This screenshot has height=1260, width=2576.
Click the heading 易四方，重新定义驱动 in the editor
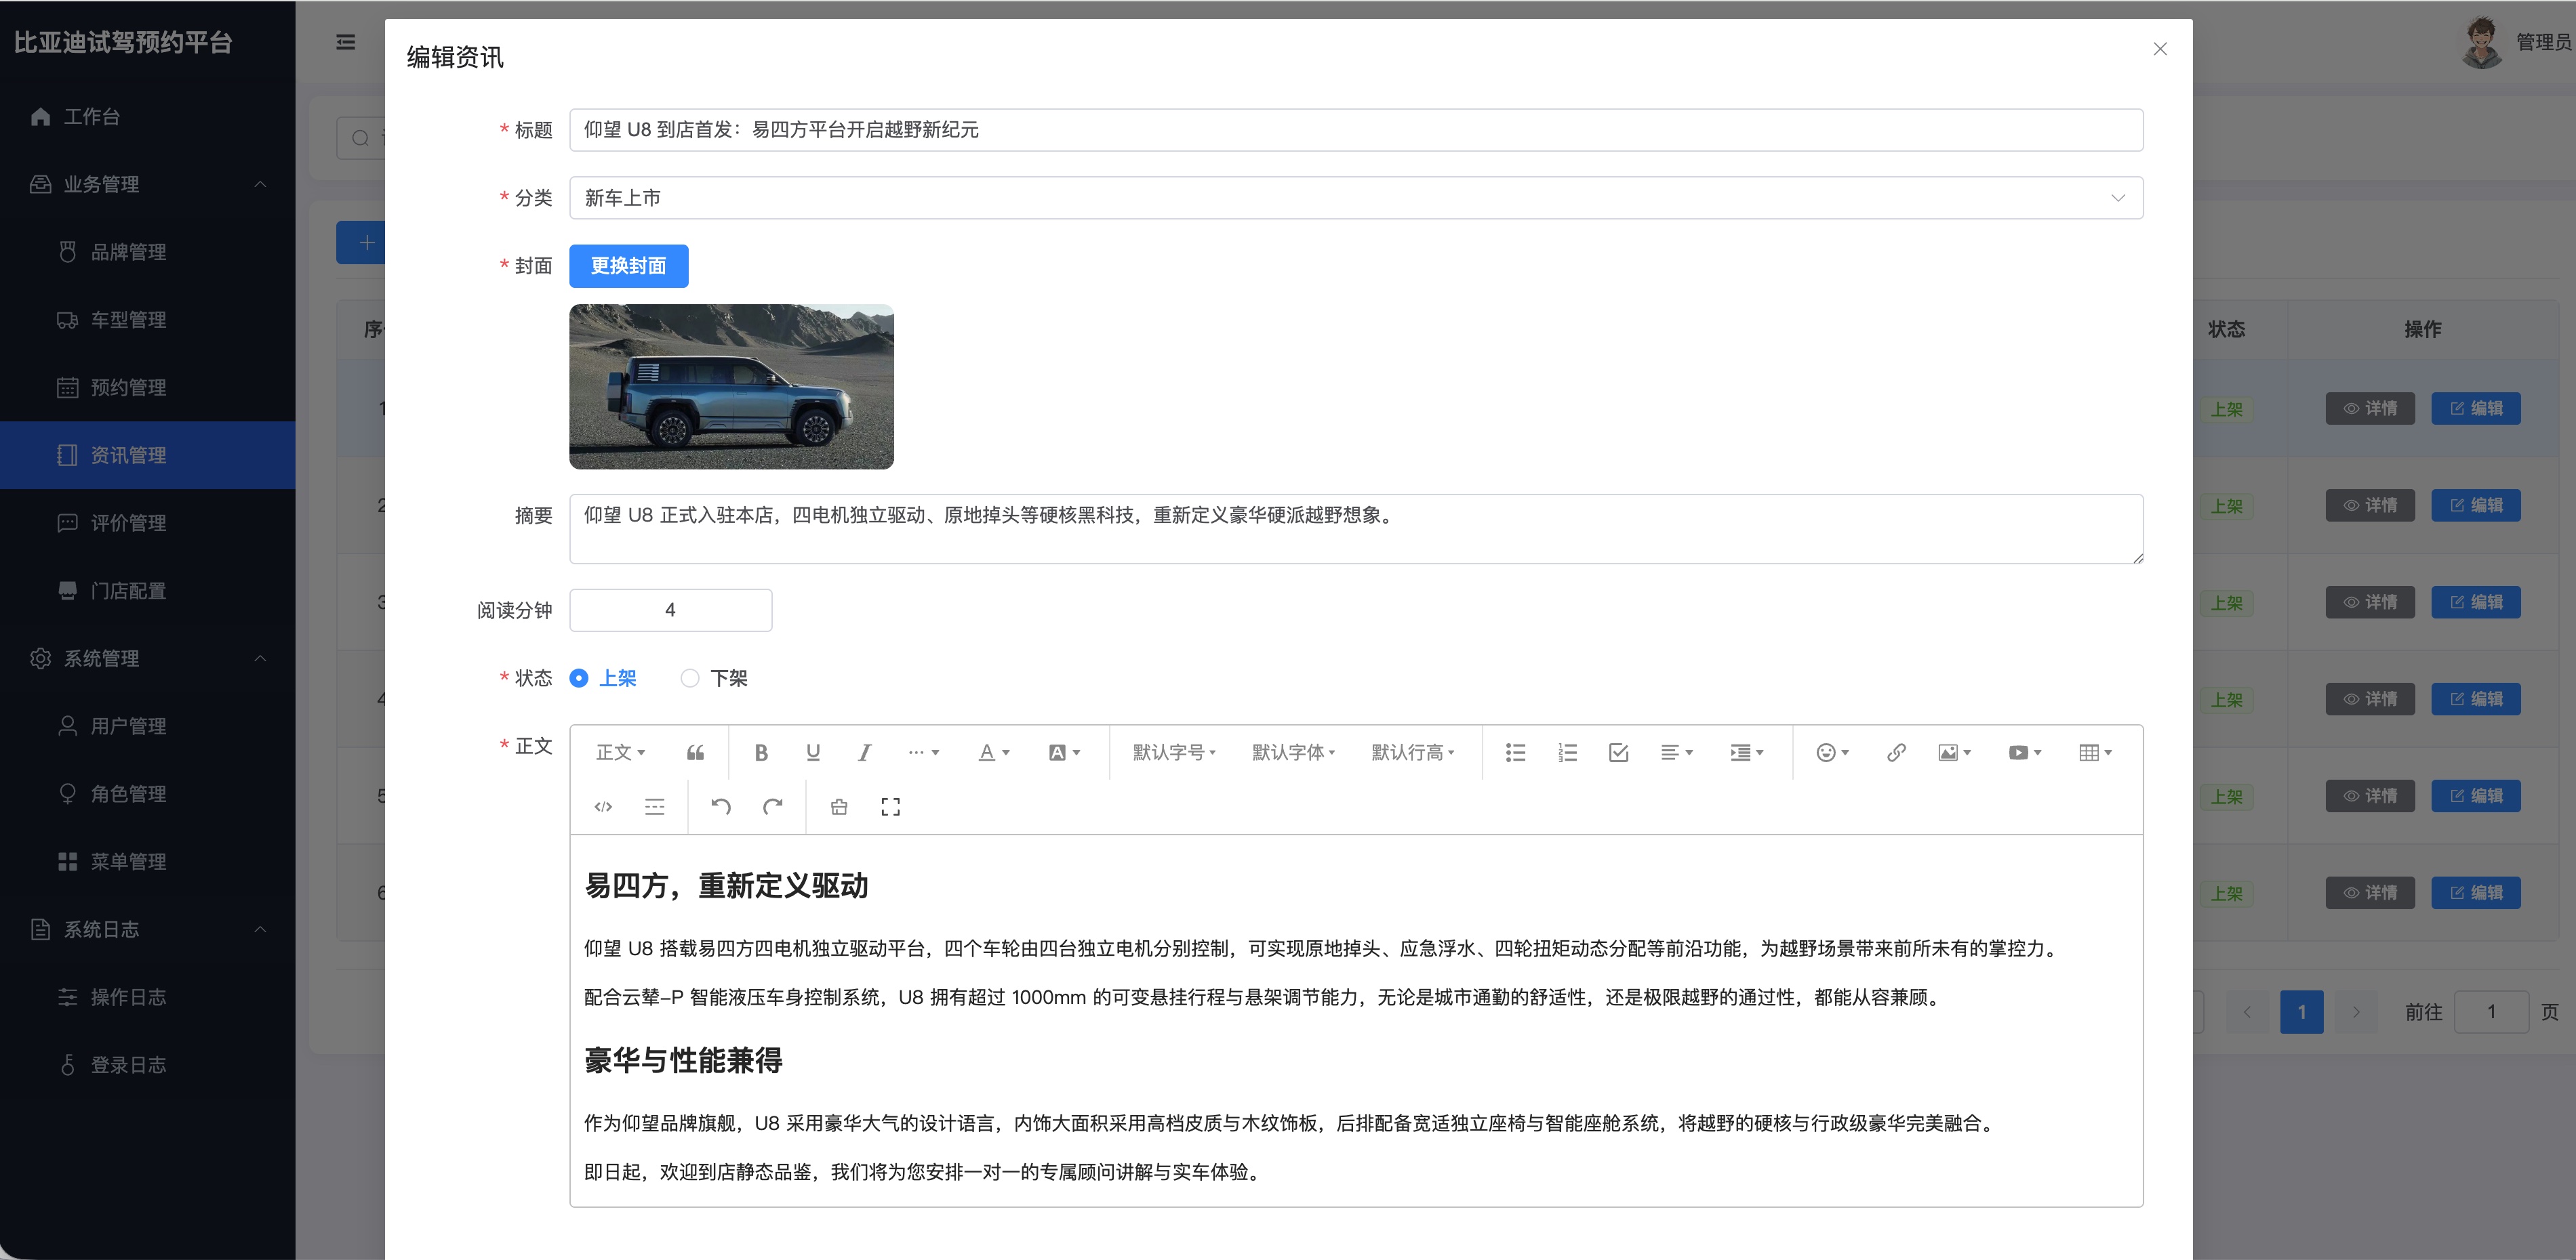[726, 885]
